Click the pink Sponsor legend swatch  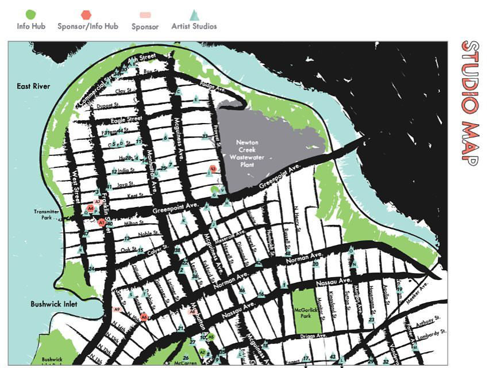[x=145, y=15]
